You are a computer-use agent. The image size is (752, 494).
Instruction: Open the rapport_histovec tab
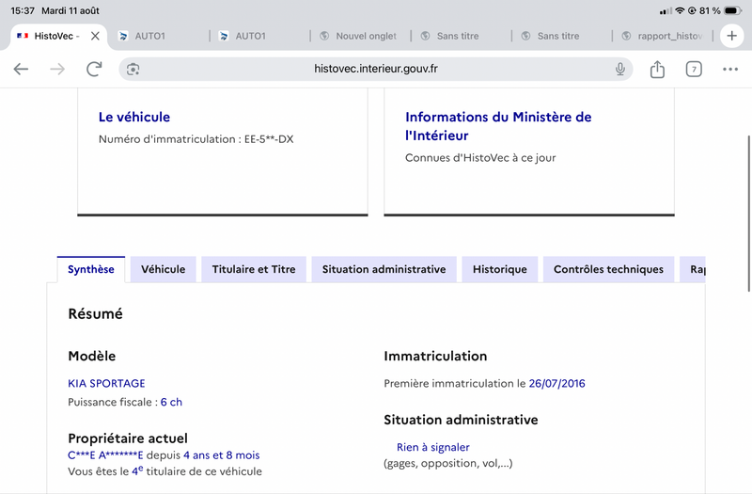(663, 36)
